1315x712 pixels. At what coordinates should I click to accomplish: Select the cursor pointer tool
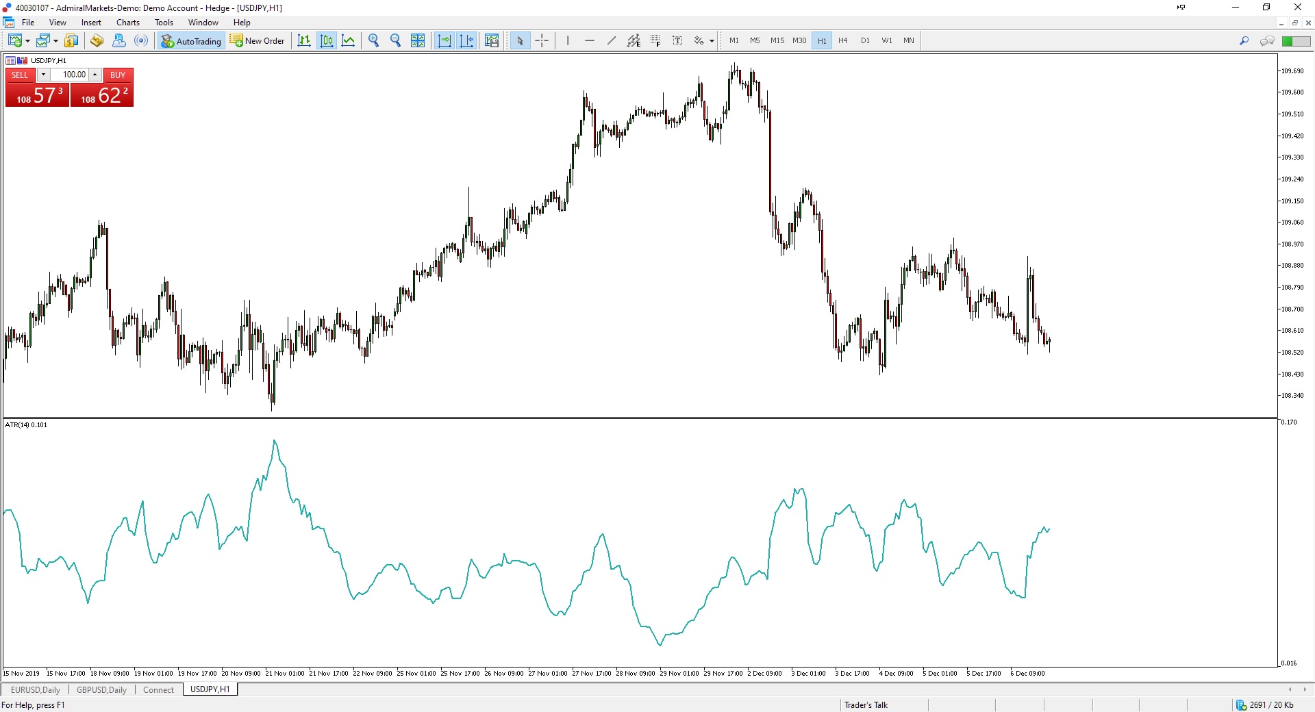[520, 41]
